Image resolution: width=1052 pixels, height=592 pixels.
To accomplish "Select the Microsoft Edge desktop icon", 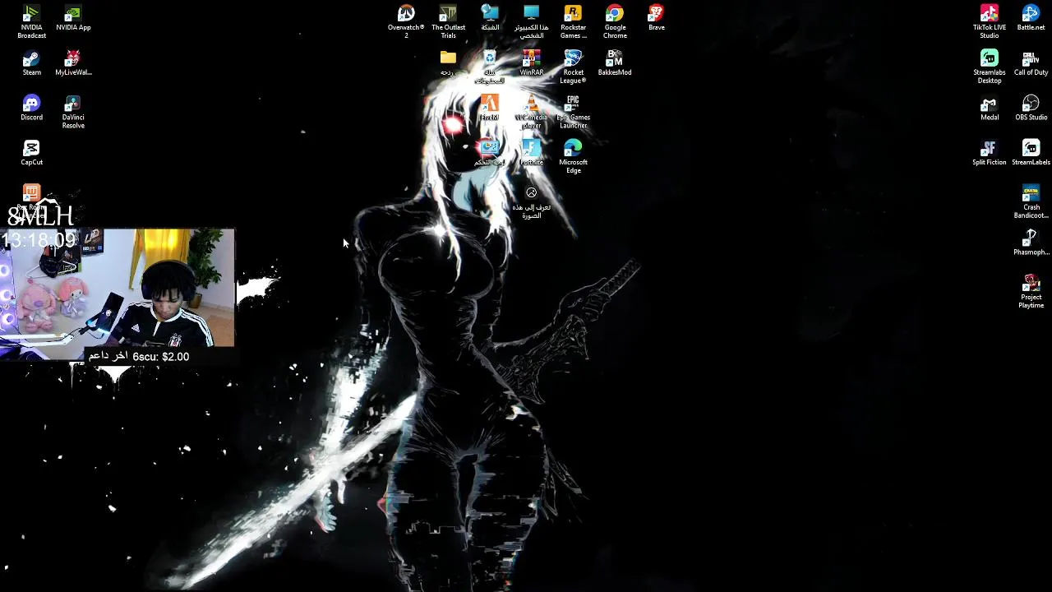I will point(573,157).
